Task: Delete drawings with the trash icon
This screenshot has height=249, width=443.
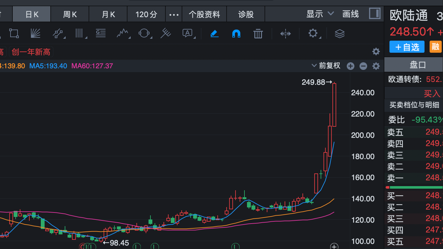Action: pos(258,33)
